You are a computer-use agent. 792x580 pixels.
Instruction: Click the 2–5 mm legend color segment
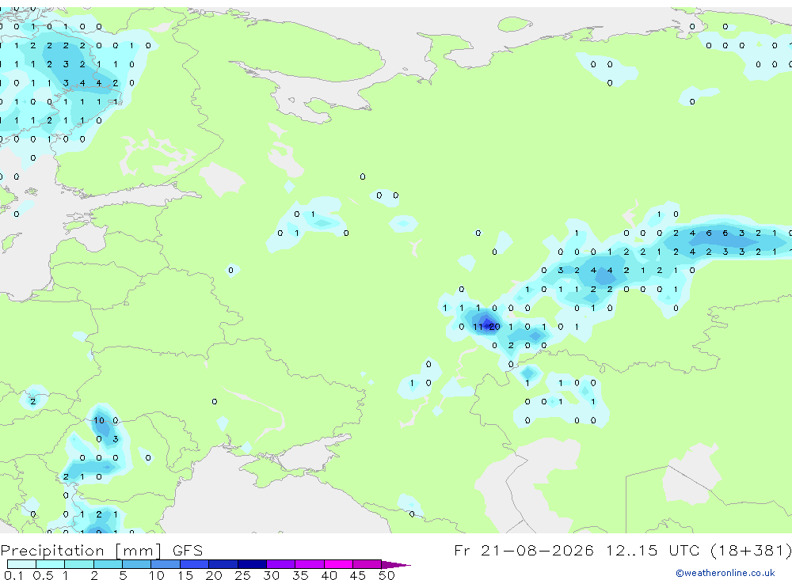(x=108, y=564)
